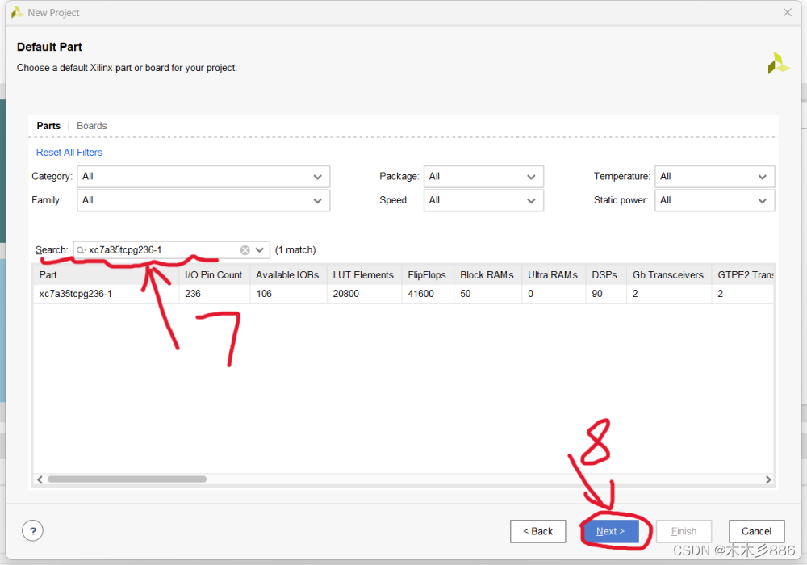This screenshot has width=807, height=565.
Task: Click the Cancel button
Action: pyautogui.click(x=757, y=531)
